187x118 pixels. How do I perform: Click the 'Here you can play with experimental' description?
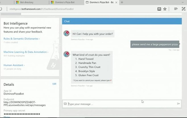point(27,30)
